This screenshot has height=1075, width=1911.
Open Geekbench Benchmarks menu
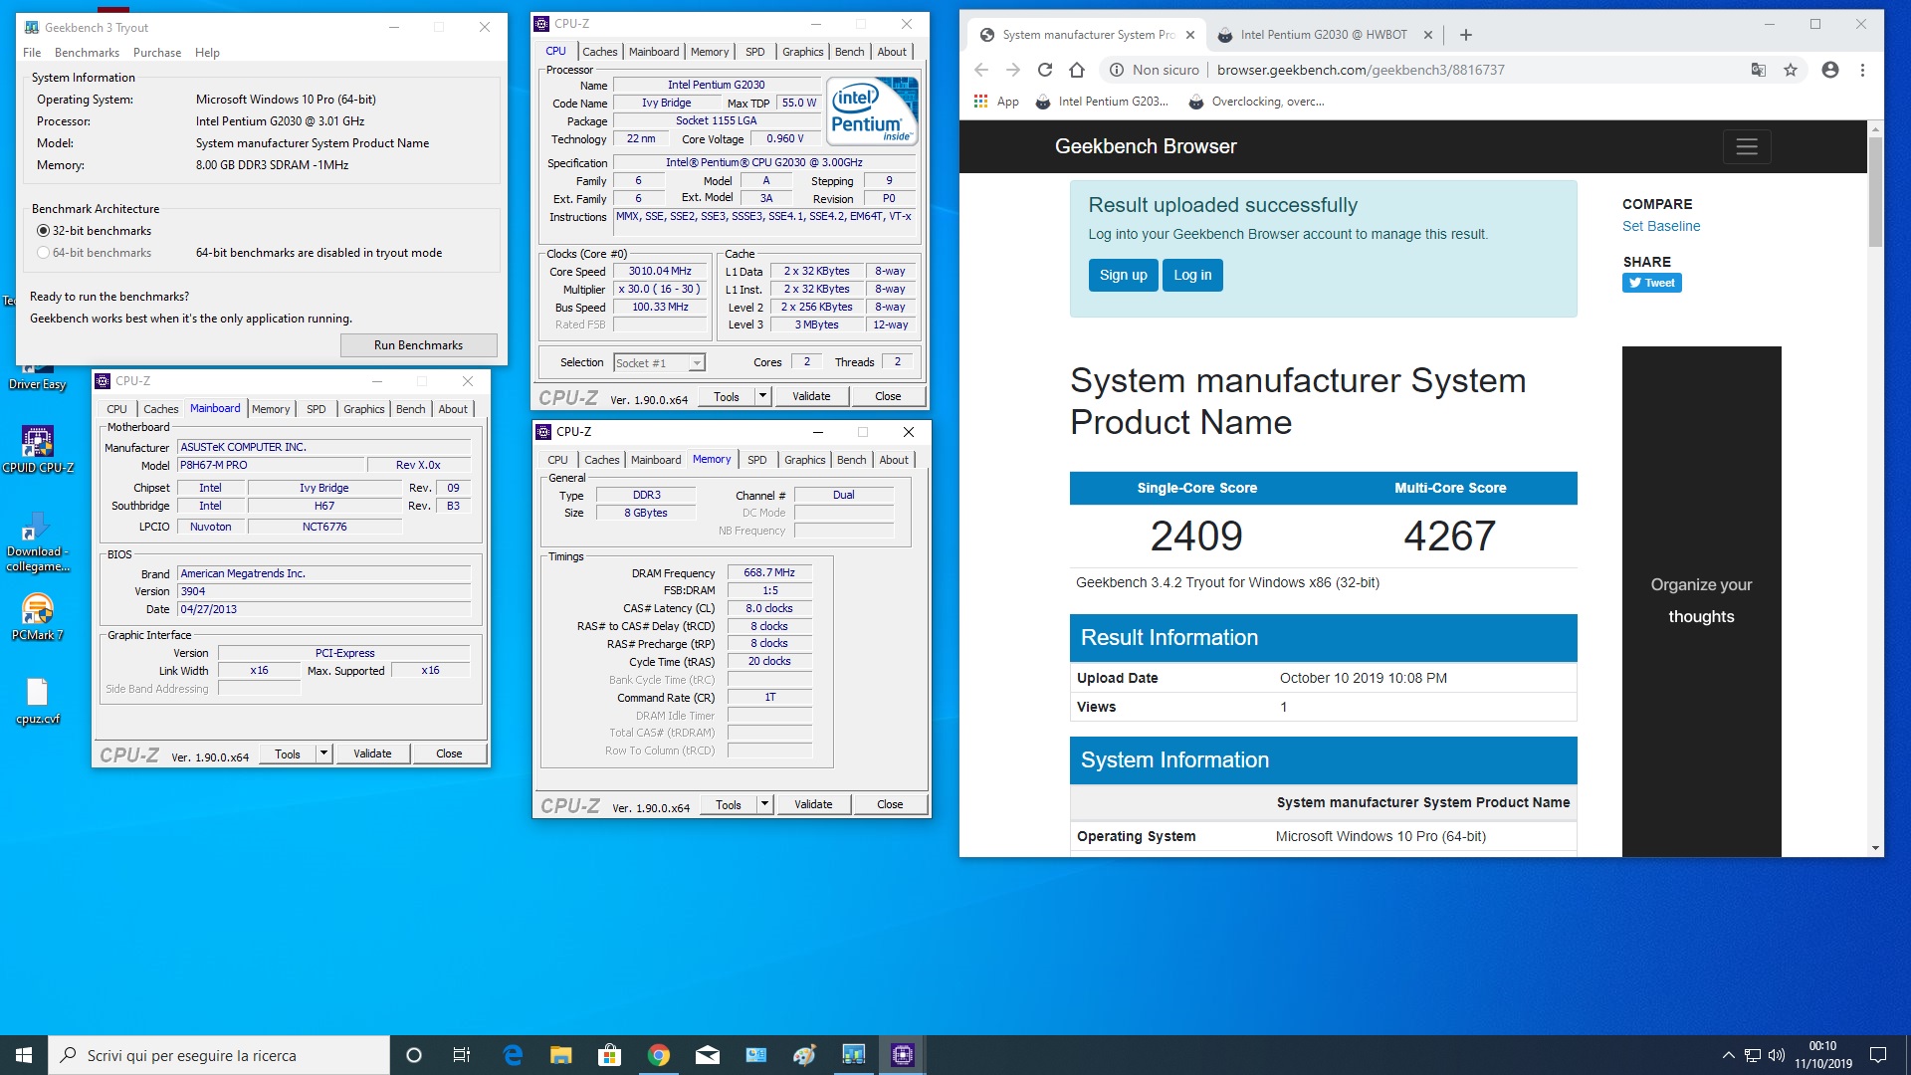[x=87, y=53]
